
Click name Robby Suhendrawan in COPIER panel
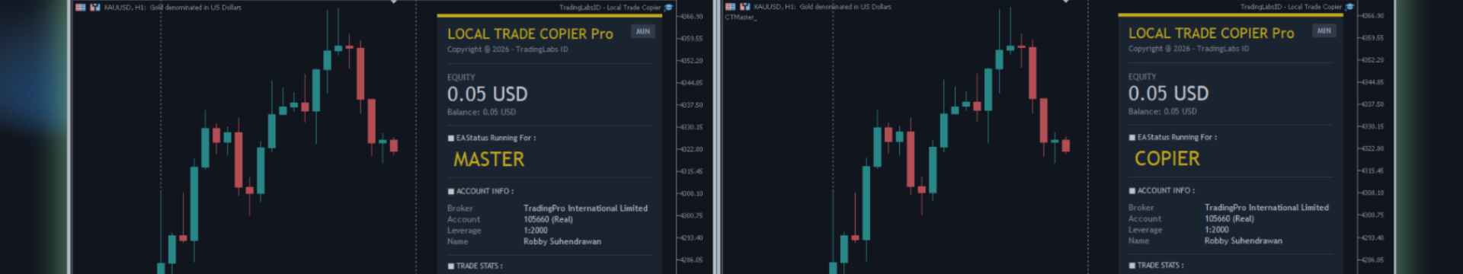[1244, 241]
